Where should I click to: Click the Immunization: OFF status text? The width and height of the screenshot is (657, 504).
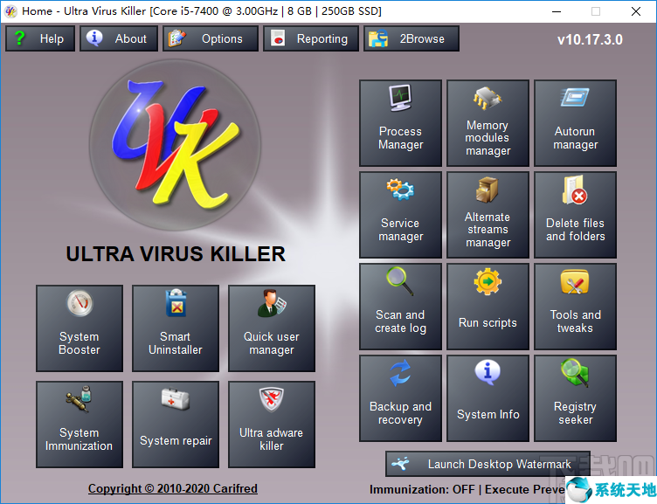point(422,489)
